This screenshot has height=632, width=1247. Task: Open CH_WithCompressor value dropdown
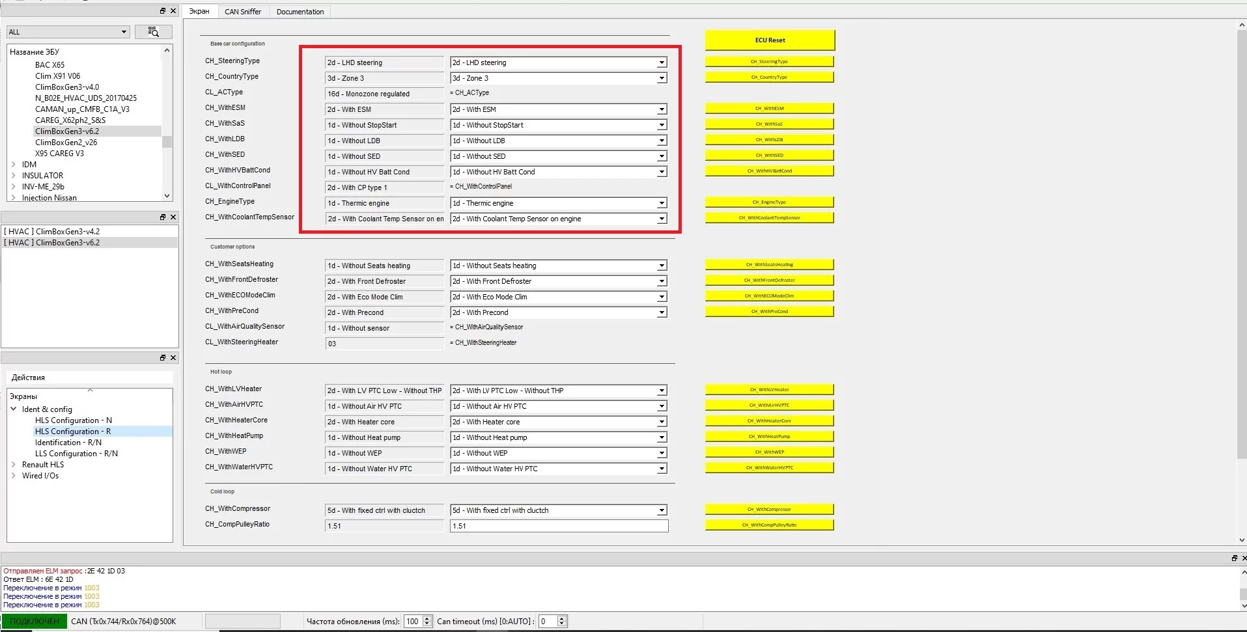tap(662, 511)
